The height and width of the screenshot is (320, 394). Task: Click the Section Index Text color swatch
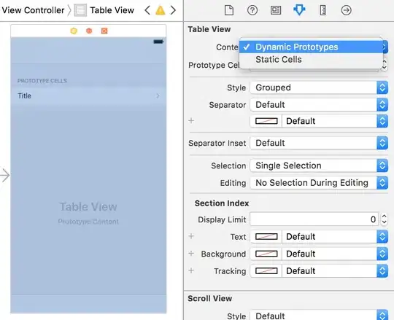pos(266,237)
